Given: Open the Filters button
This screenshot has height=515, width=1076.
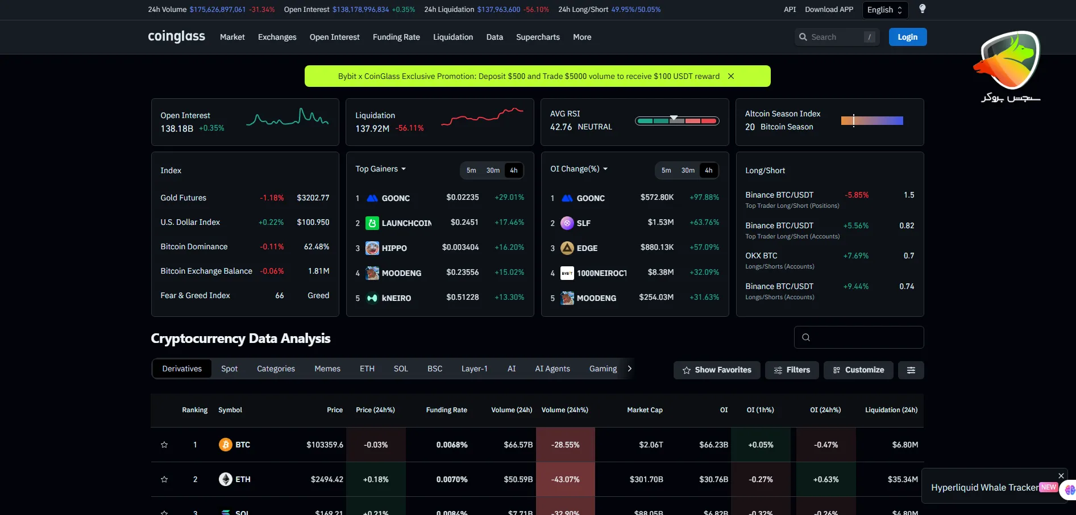Looking at the screenshot, I should click(792, 370).
